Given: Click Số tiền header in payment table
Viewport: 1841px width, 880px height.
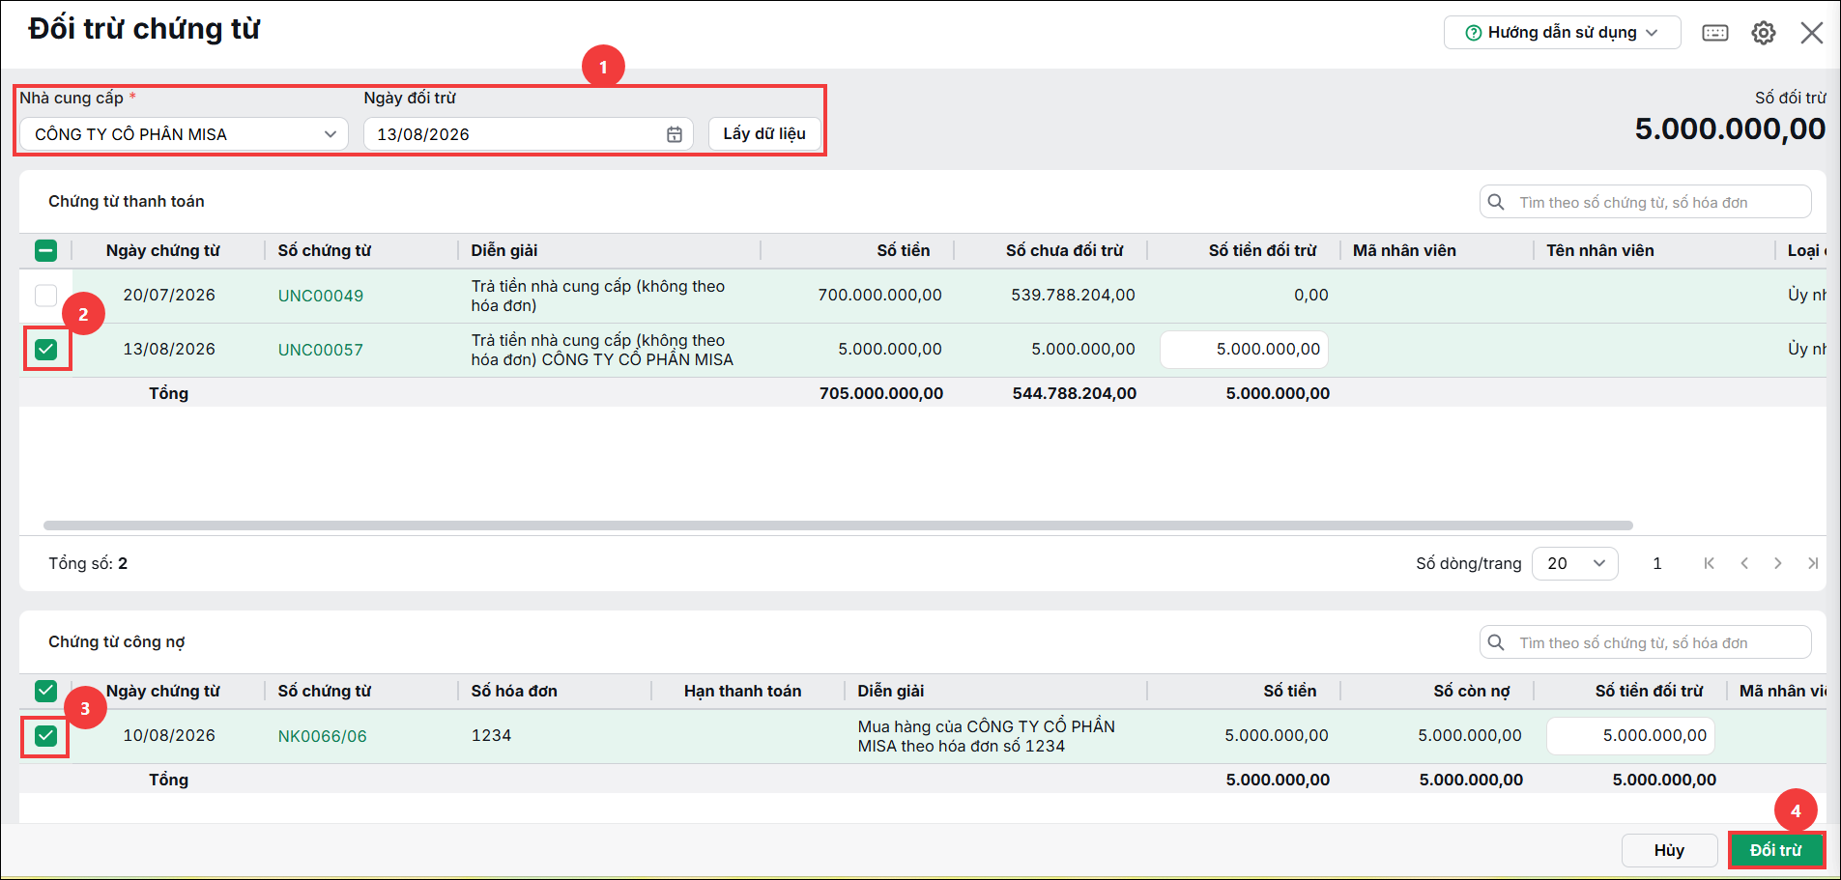Looking at the screenshot, I should click(x=904, y=250).
